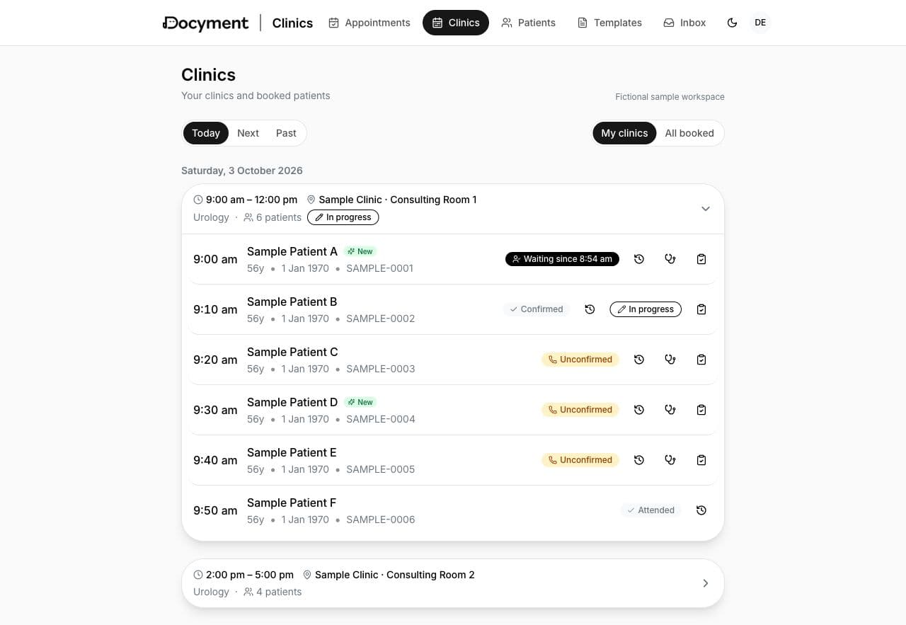
Task: Open the Inbox tab
Action: (685, 23)
